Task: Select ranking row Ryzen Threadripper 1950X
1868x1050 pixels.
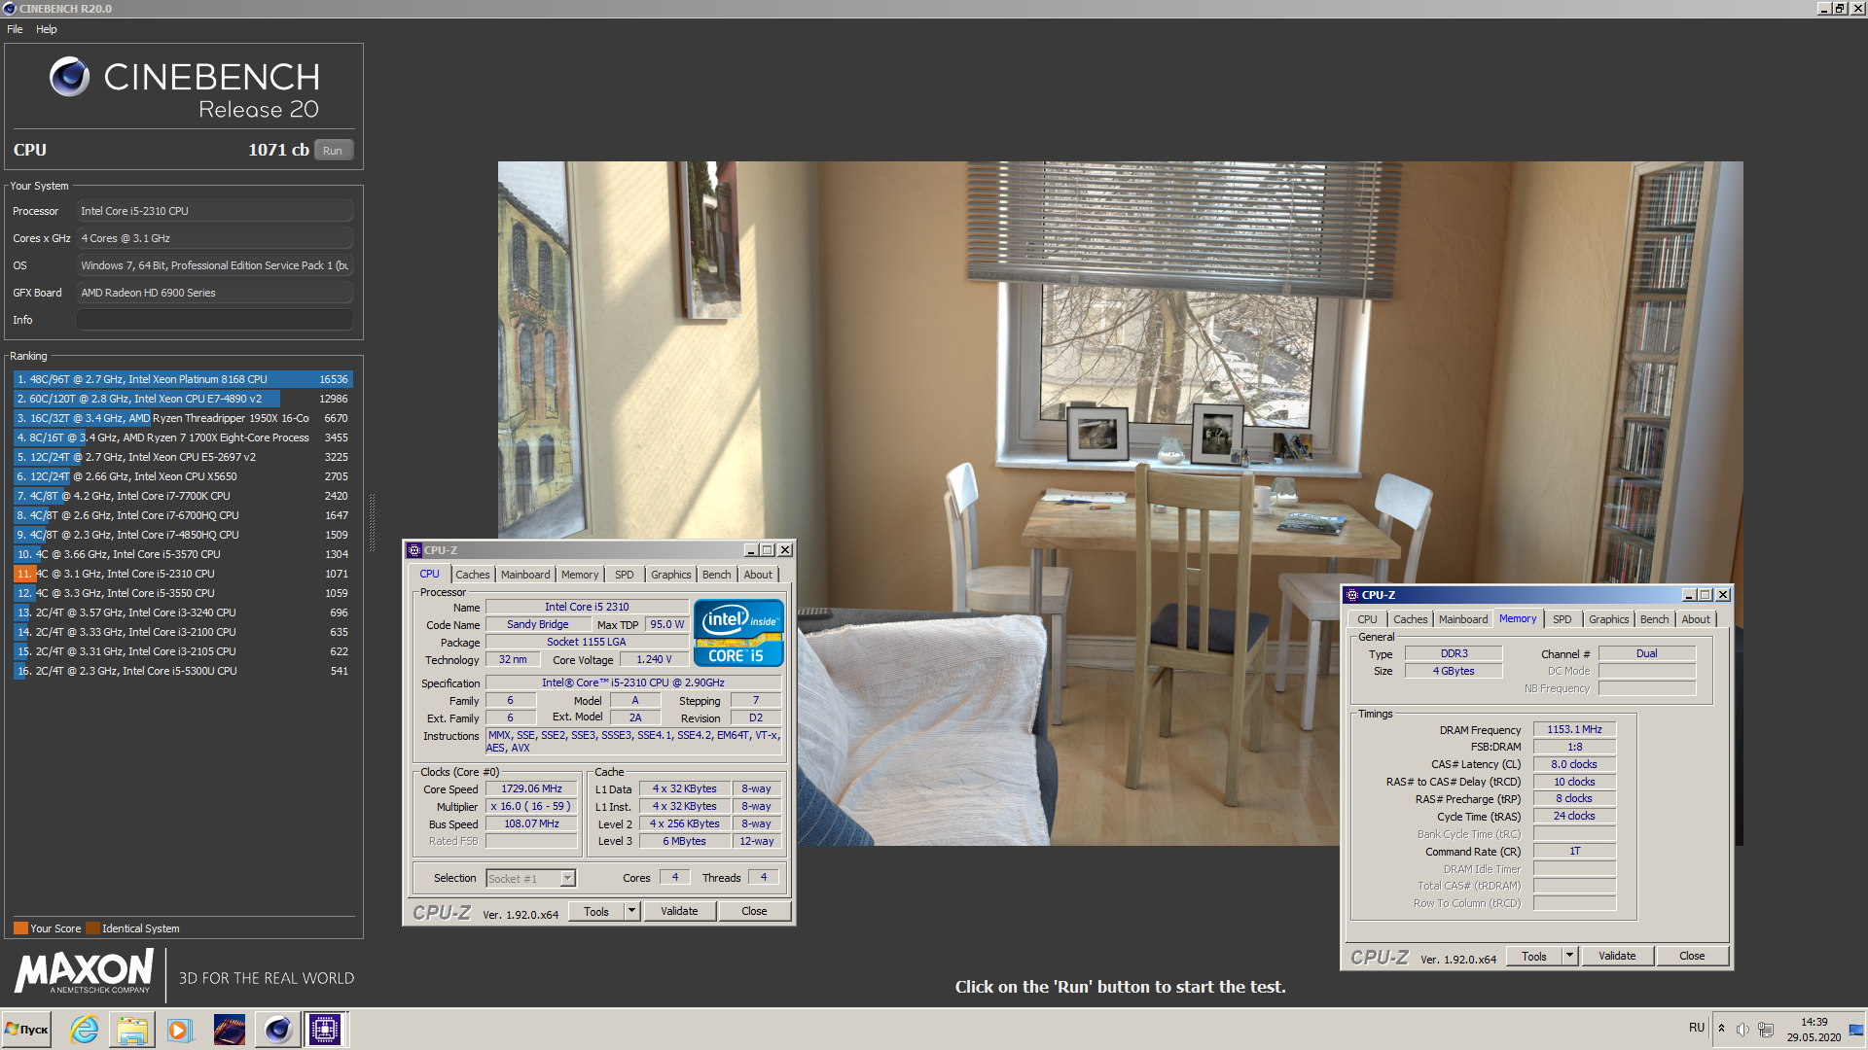Action: (x=182, y=418)
